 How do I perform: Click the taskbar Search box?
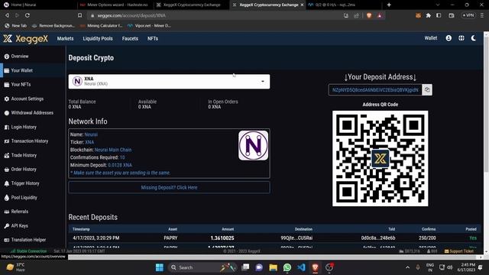pos(202,267)
